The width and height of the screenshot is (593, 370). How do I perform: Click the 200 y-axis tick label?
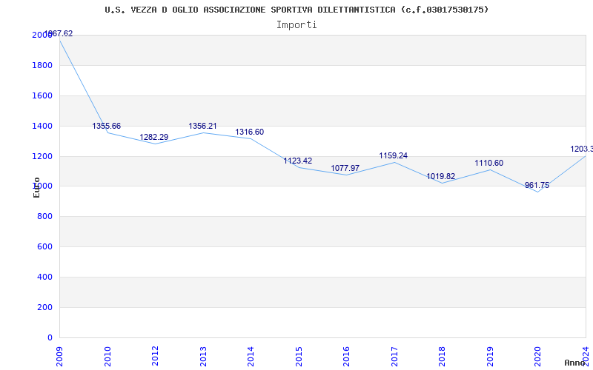44,307
